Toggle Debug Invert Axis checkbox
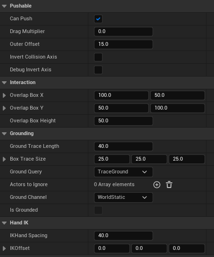 click(x=98, y=70)
